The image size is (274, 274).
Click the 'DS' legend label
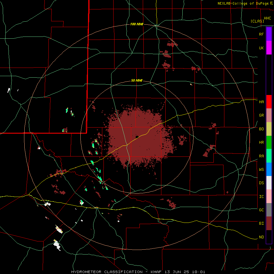[261, 183]
